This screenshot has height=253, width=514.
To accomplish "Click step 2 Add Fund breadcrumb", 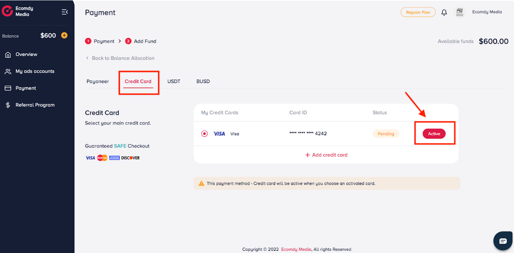I will 141,41.
